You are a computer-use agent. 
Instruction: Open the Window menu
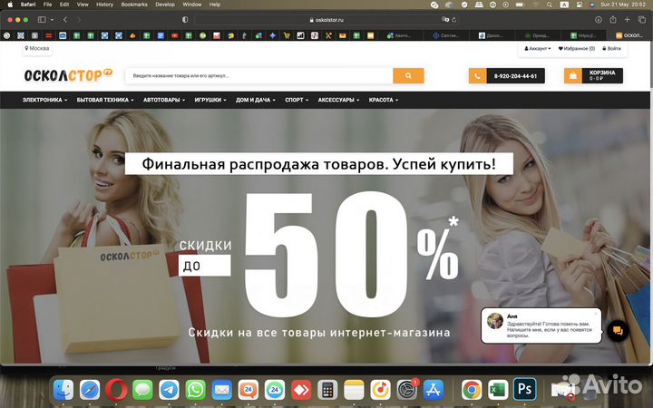click(192, 5)
